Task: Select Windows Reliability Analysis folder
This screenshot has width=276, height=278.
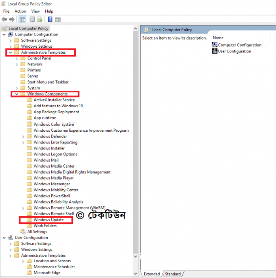Action: pos(58,202)
